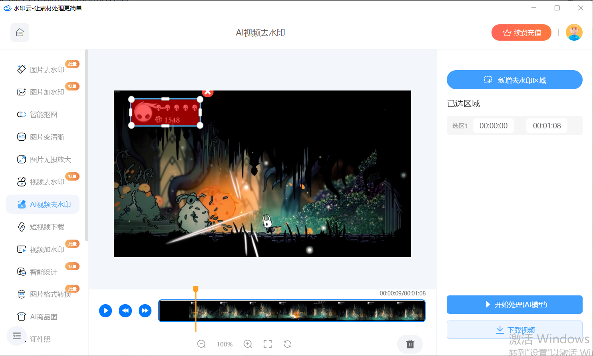Click the trash delete icon
Screen dimensions: 593x356
(410, 344)
